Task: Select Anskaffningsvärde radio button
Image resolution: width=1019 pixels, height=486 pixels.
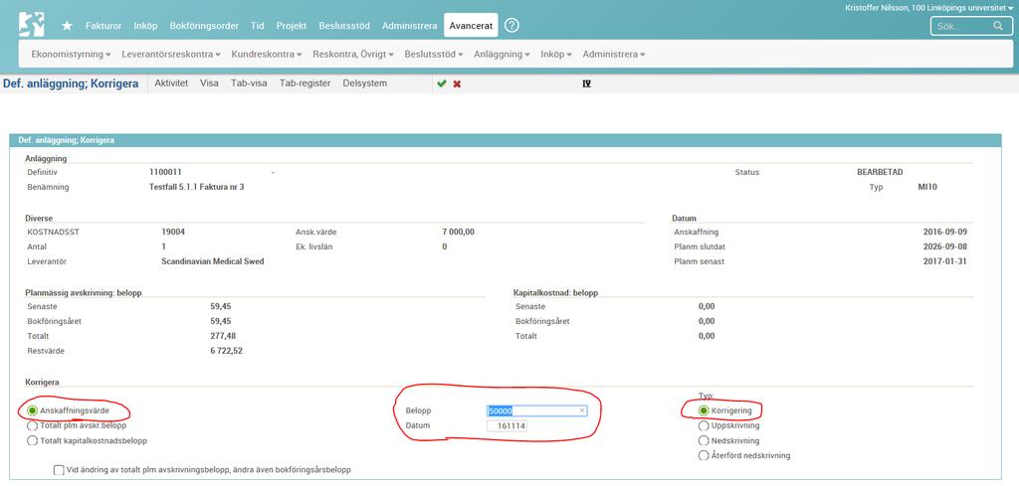Action: [x=33, y=410]
